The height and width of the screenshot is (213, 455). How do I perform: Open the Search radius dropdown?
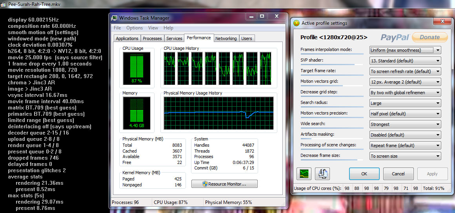pos(405,103)
